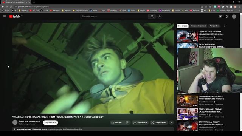Open the channel avatar beside Дима Масленников
242x136 pixels.
point(15,122)
